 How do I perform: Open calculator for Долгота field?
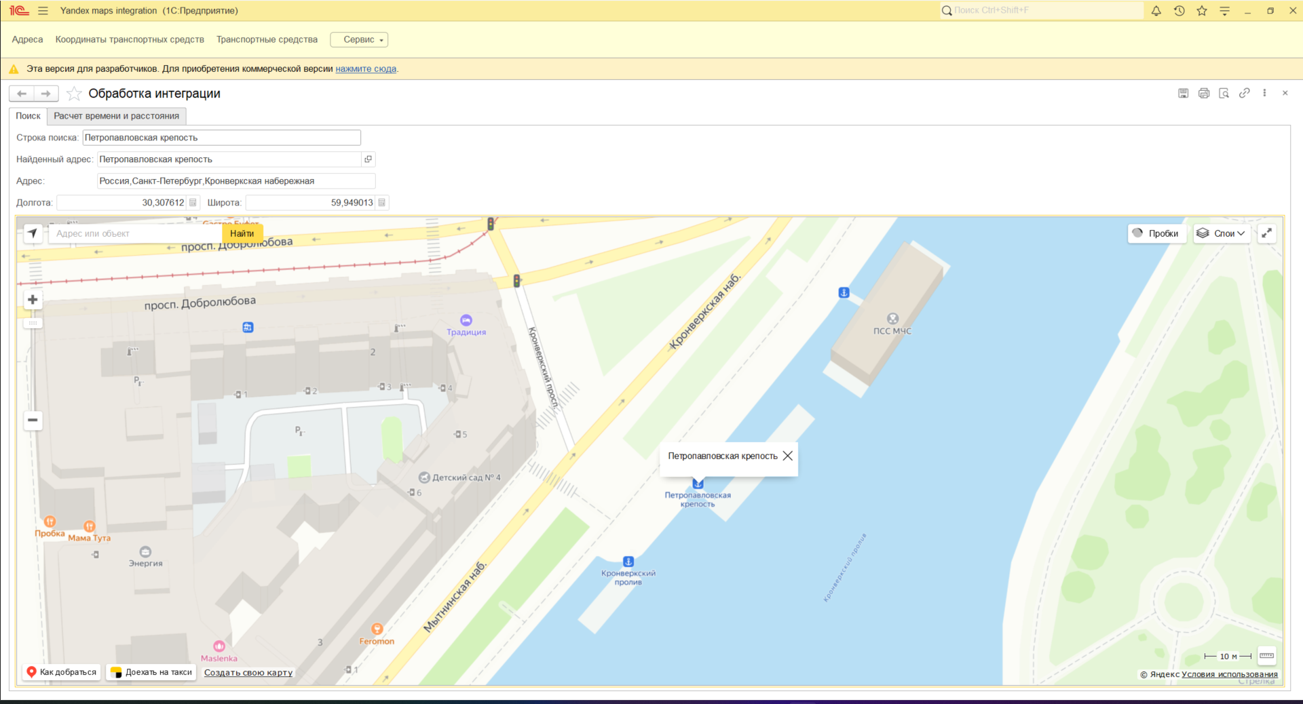[193, 203]
